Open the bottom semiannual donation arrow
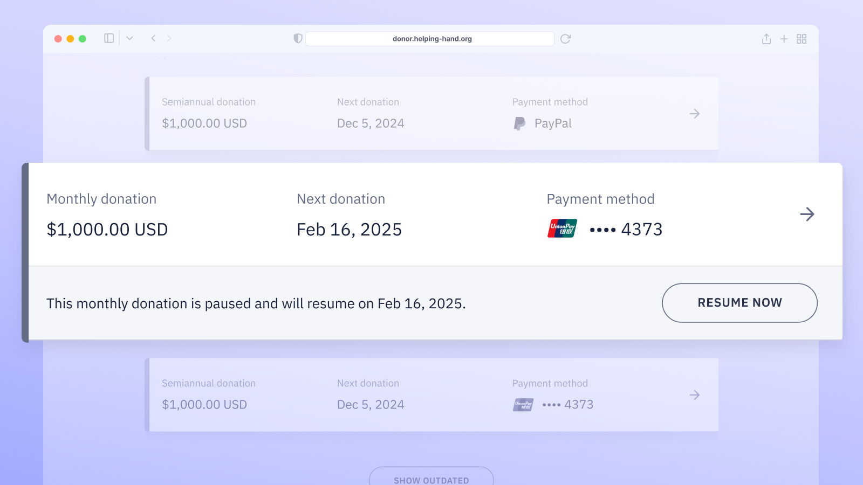Viewport: 863px width, 485px height. pos(695,395)
